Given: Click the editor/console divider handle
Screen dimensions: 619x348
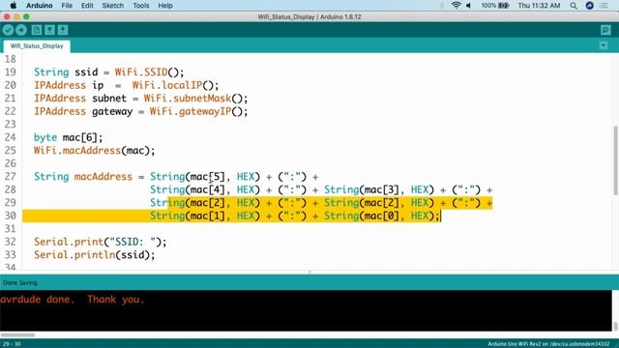Looking at the screenshot, I should (x=309, y=272).
